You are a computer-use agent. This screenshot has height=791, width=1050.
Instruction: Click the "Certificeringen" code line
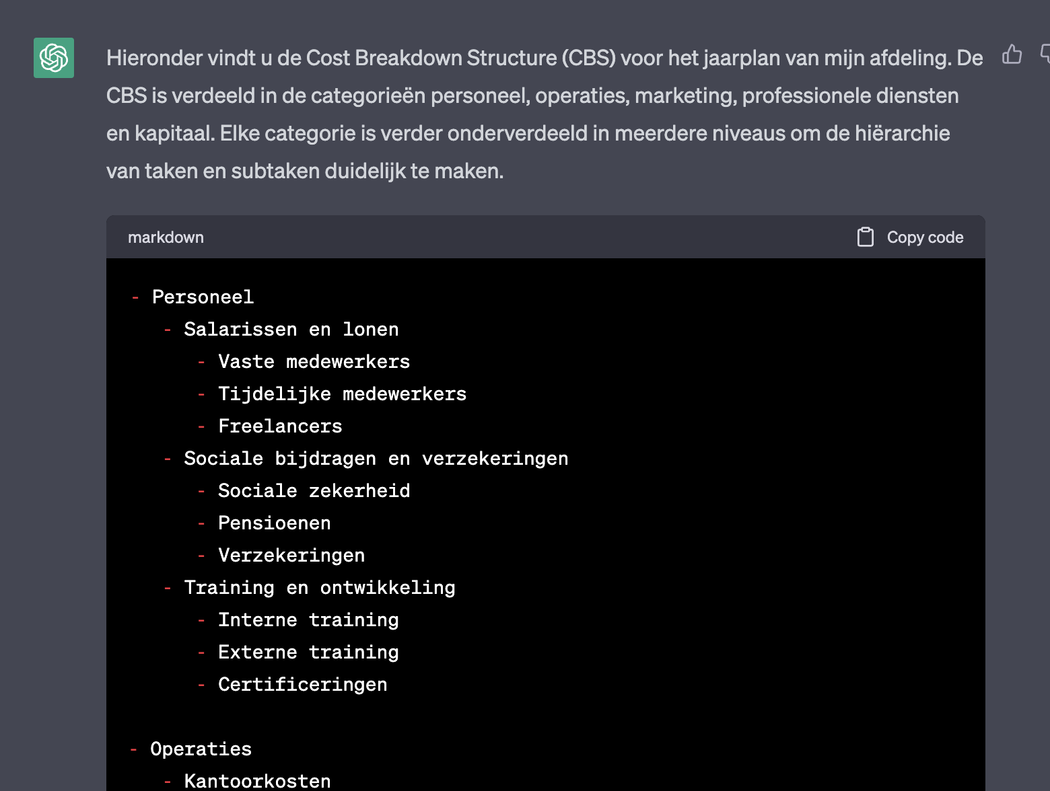(302, 685)
